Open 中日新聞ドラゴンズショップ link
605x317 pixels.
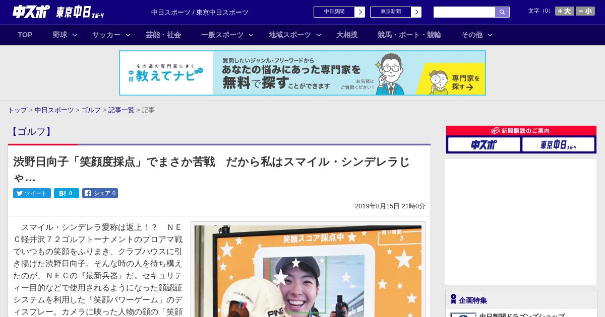522,315
